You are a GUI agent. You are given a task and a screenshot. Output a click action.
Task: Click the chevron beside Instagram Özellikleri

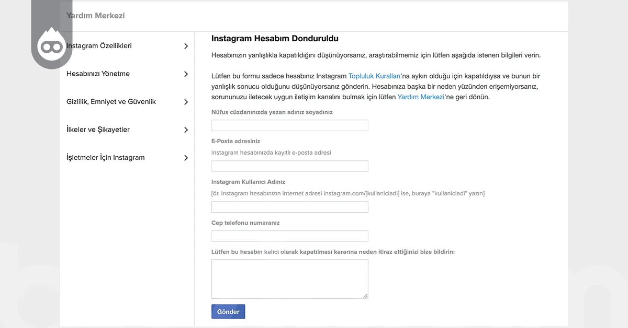pyautogui.click(x=186, y=46)
